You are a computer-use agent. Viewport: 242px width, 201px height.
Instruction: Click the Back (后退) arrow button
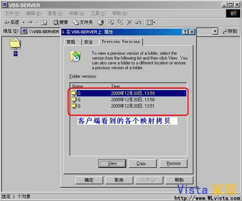[11, 22]
